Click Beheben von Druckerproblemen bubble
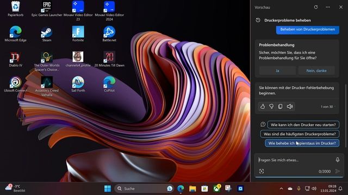The height and width of the screenshot is (195, 348). (308, 30)
